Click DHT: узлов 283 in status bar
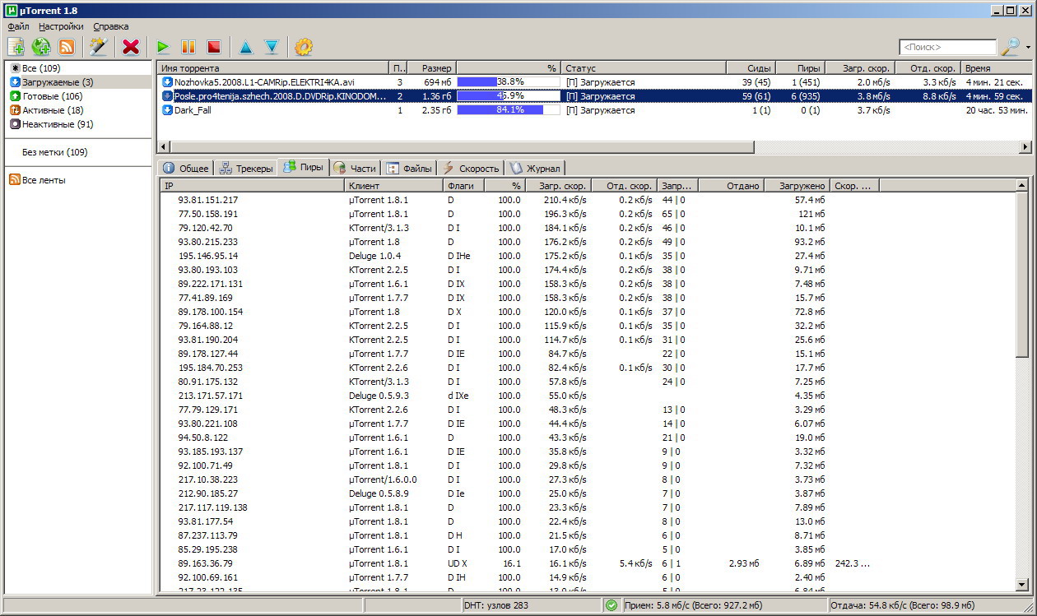 pyautogui.click(x=497, y=606)
